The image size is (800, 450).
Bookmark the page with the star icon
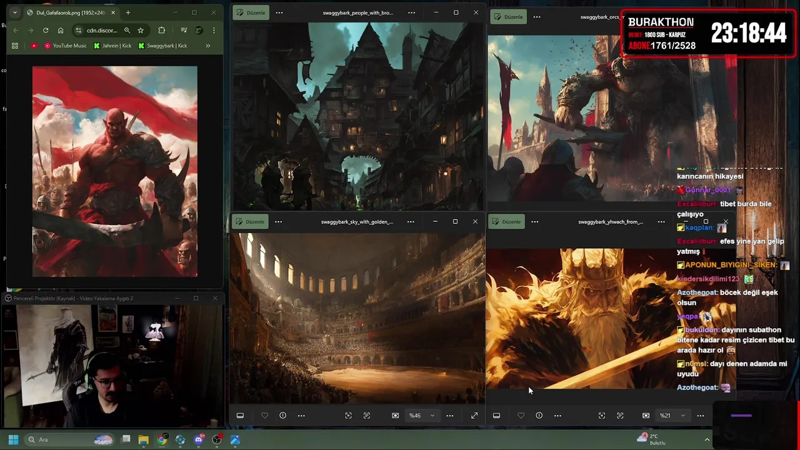[141, 30]
